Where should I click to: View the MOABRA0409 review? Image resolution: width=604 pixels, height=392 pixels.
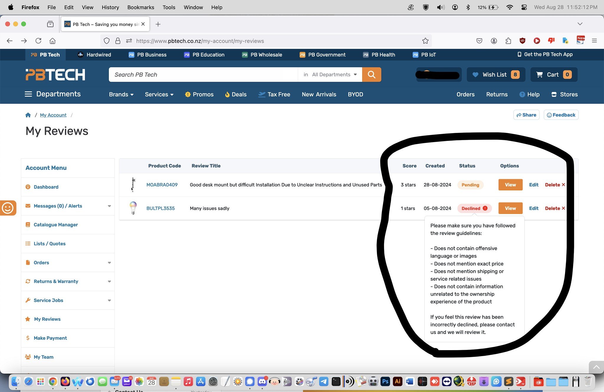pos(510,185)
